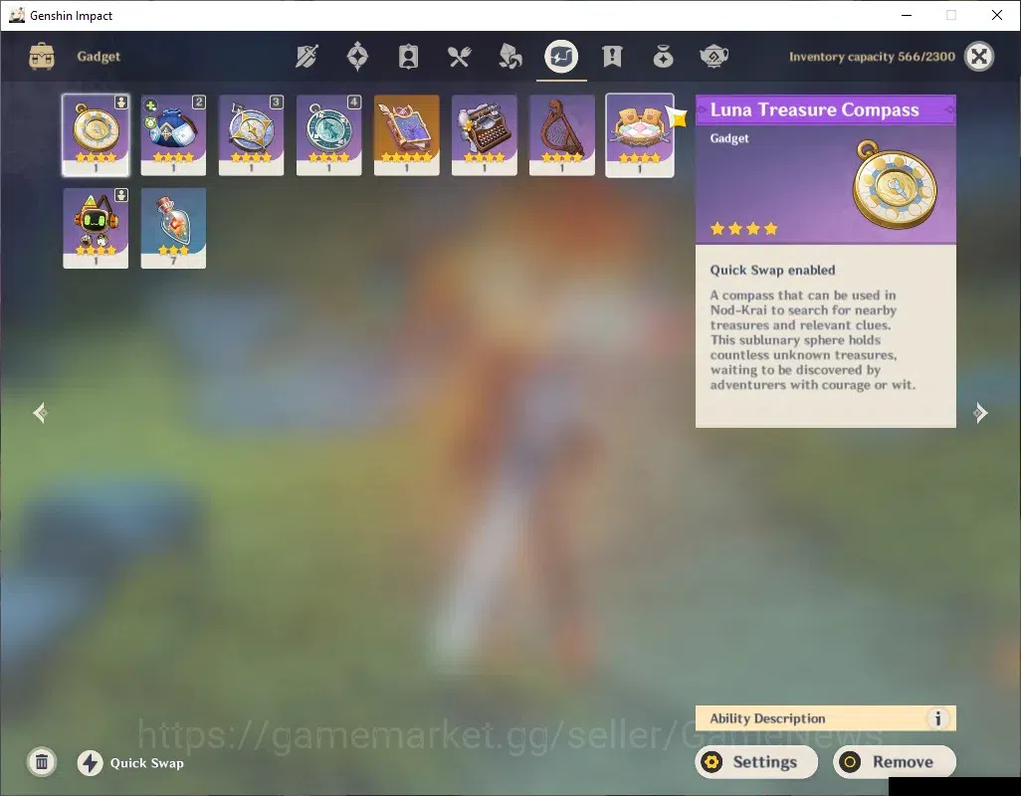Open the Weapons inventory tab
This screenshot has width=1021, height=796.
coord(306,57)
